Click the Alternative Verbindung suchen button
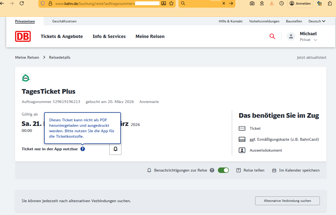This screenshot has height=215, width=336. pos(287,201)
